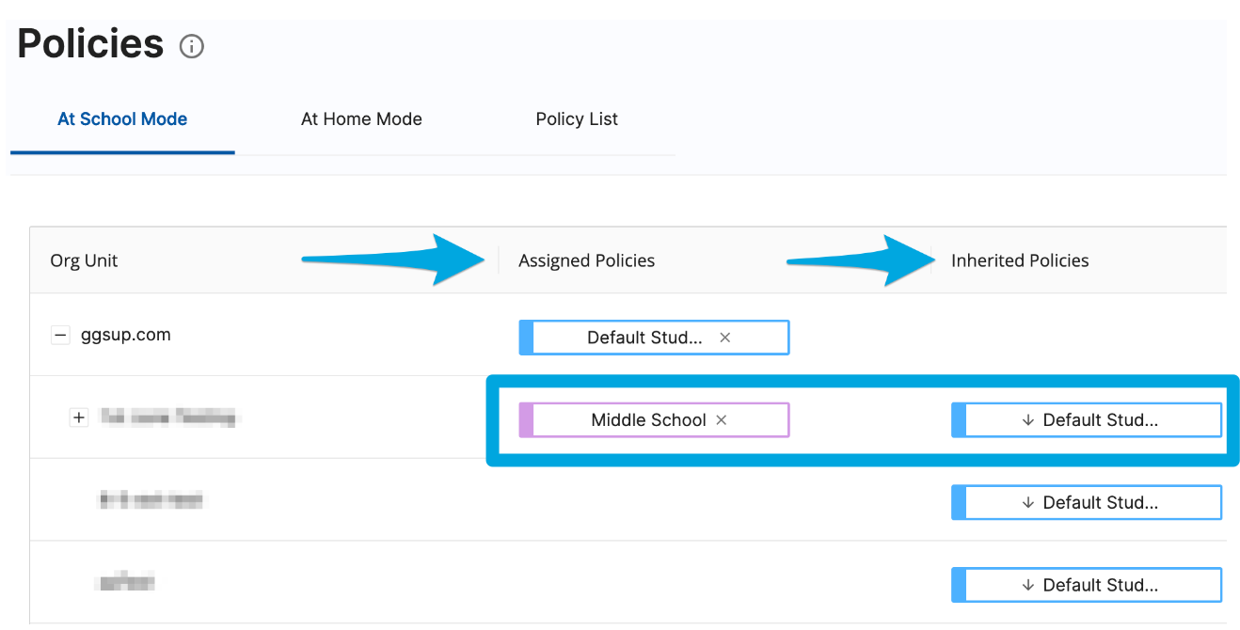This screenshot has width=1240, height=630.
Task: Click the Org Unit column header
Action: pos(84,260)
